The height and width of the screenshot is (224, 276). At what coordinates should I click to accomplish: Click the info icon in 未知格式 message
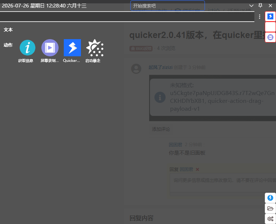pyautogui.click(x=160, y=97)
